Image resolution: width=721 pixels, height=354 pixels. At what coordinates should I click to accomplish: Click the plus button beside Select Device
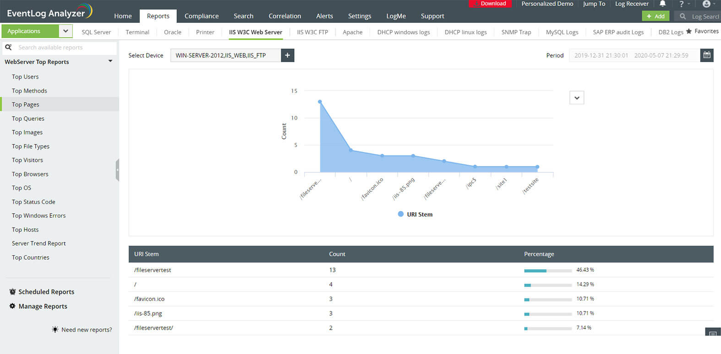point(288,55)
